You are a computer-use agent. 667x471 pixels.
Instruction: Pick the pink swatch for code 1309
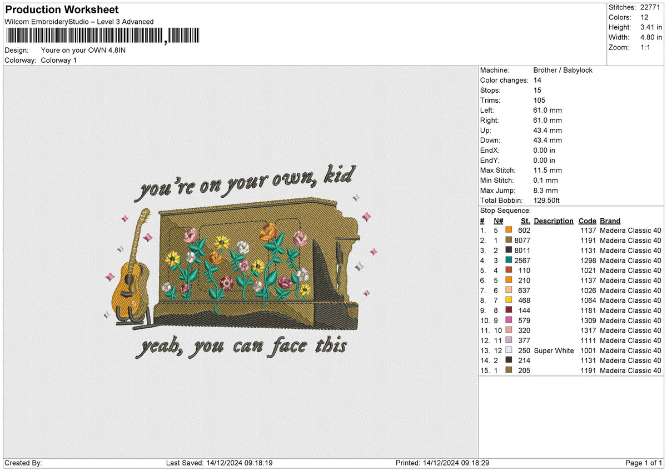(509, 320)
